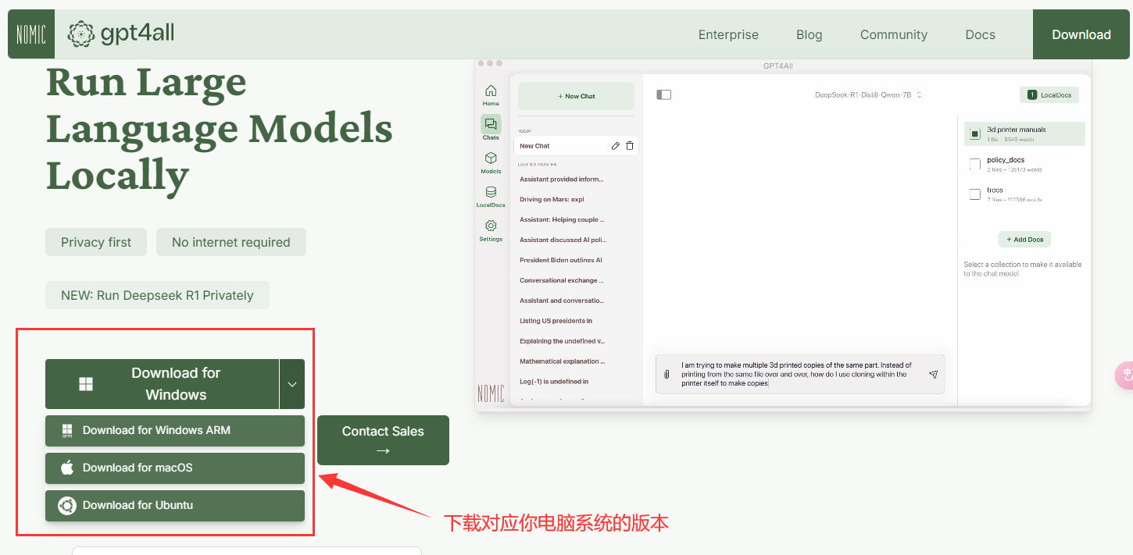This screenshot has width=1133, height=555.
Task: Open the "Assistant discussed AI poli..." chat
Action: click(563, 240)
